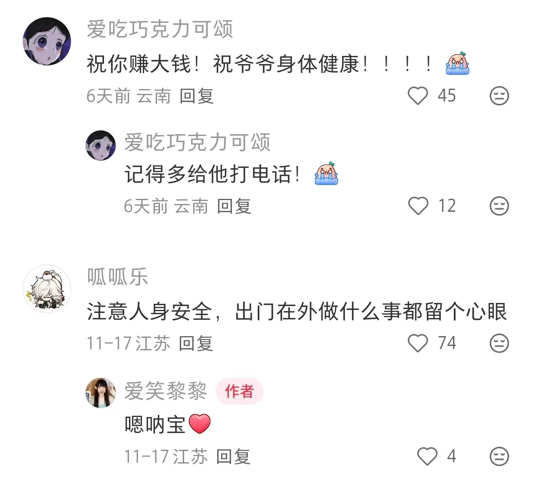Open the username 爱笑黎黎
Viewport: 542px width, 479px height.
pos(166,391)
